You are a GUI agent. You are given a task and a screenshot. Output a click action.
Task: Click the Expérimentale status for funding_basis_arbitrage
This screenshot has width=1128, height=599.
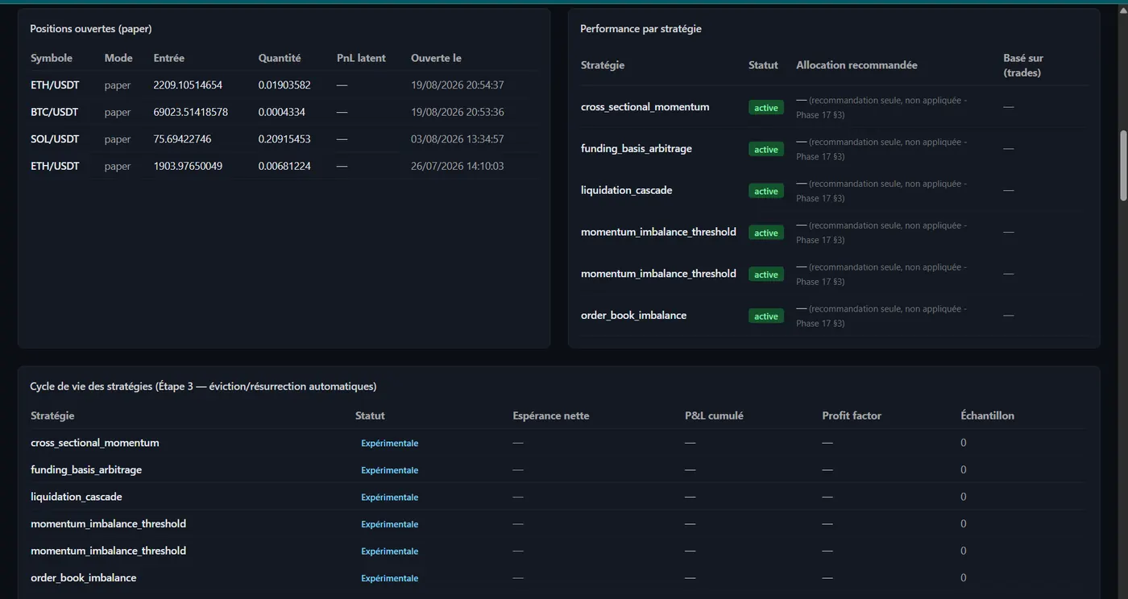(x=390, y=470)
